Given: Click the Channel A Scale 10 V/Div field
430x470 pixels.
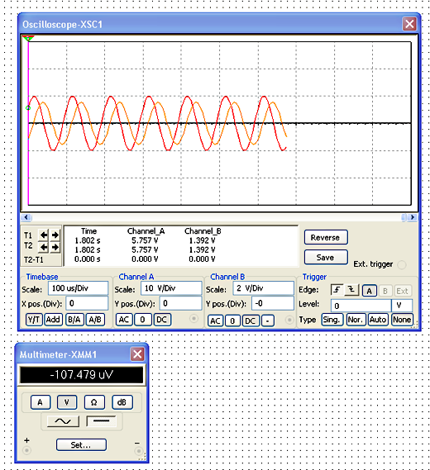Looking at the screenshot, I should click(171, 288).
